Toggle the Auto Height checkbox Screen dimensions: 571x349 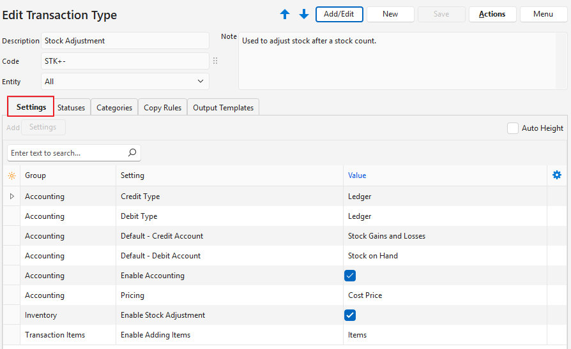click(x=512, y=128)
